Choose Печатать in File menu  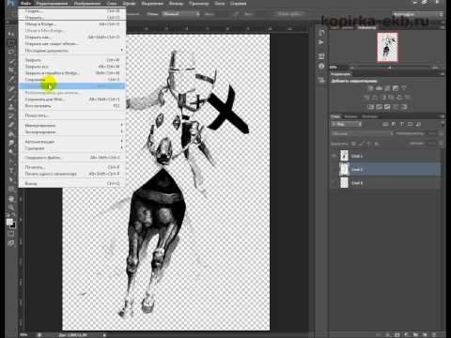(72, 167)
